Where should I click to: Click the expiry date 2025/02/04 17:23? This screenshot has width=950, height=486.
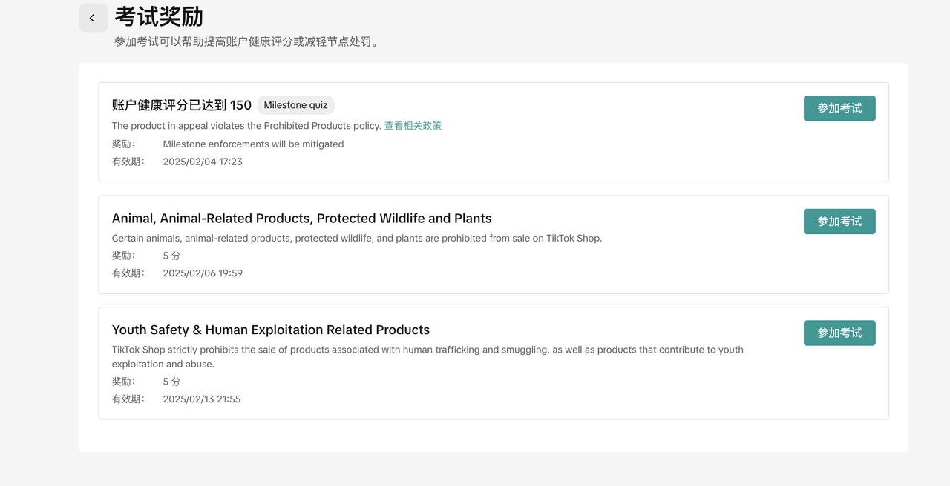pos(203,162)
